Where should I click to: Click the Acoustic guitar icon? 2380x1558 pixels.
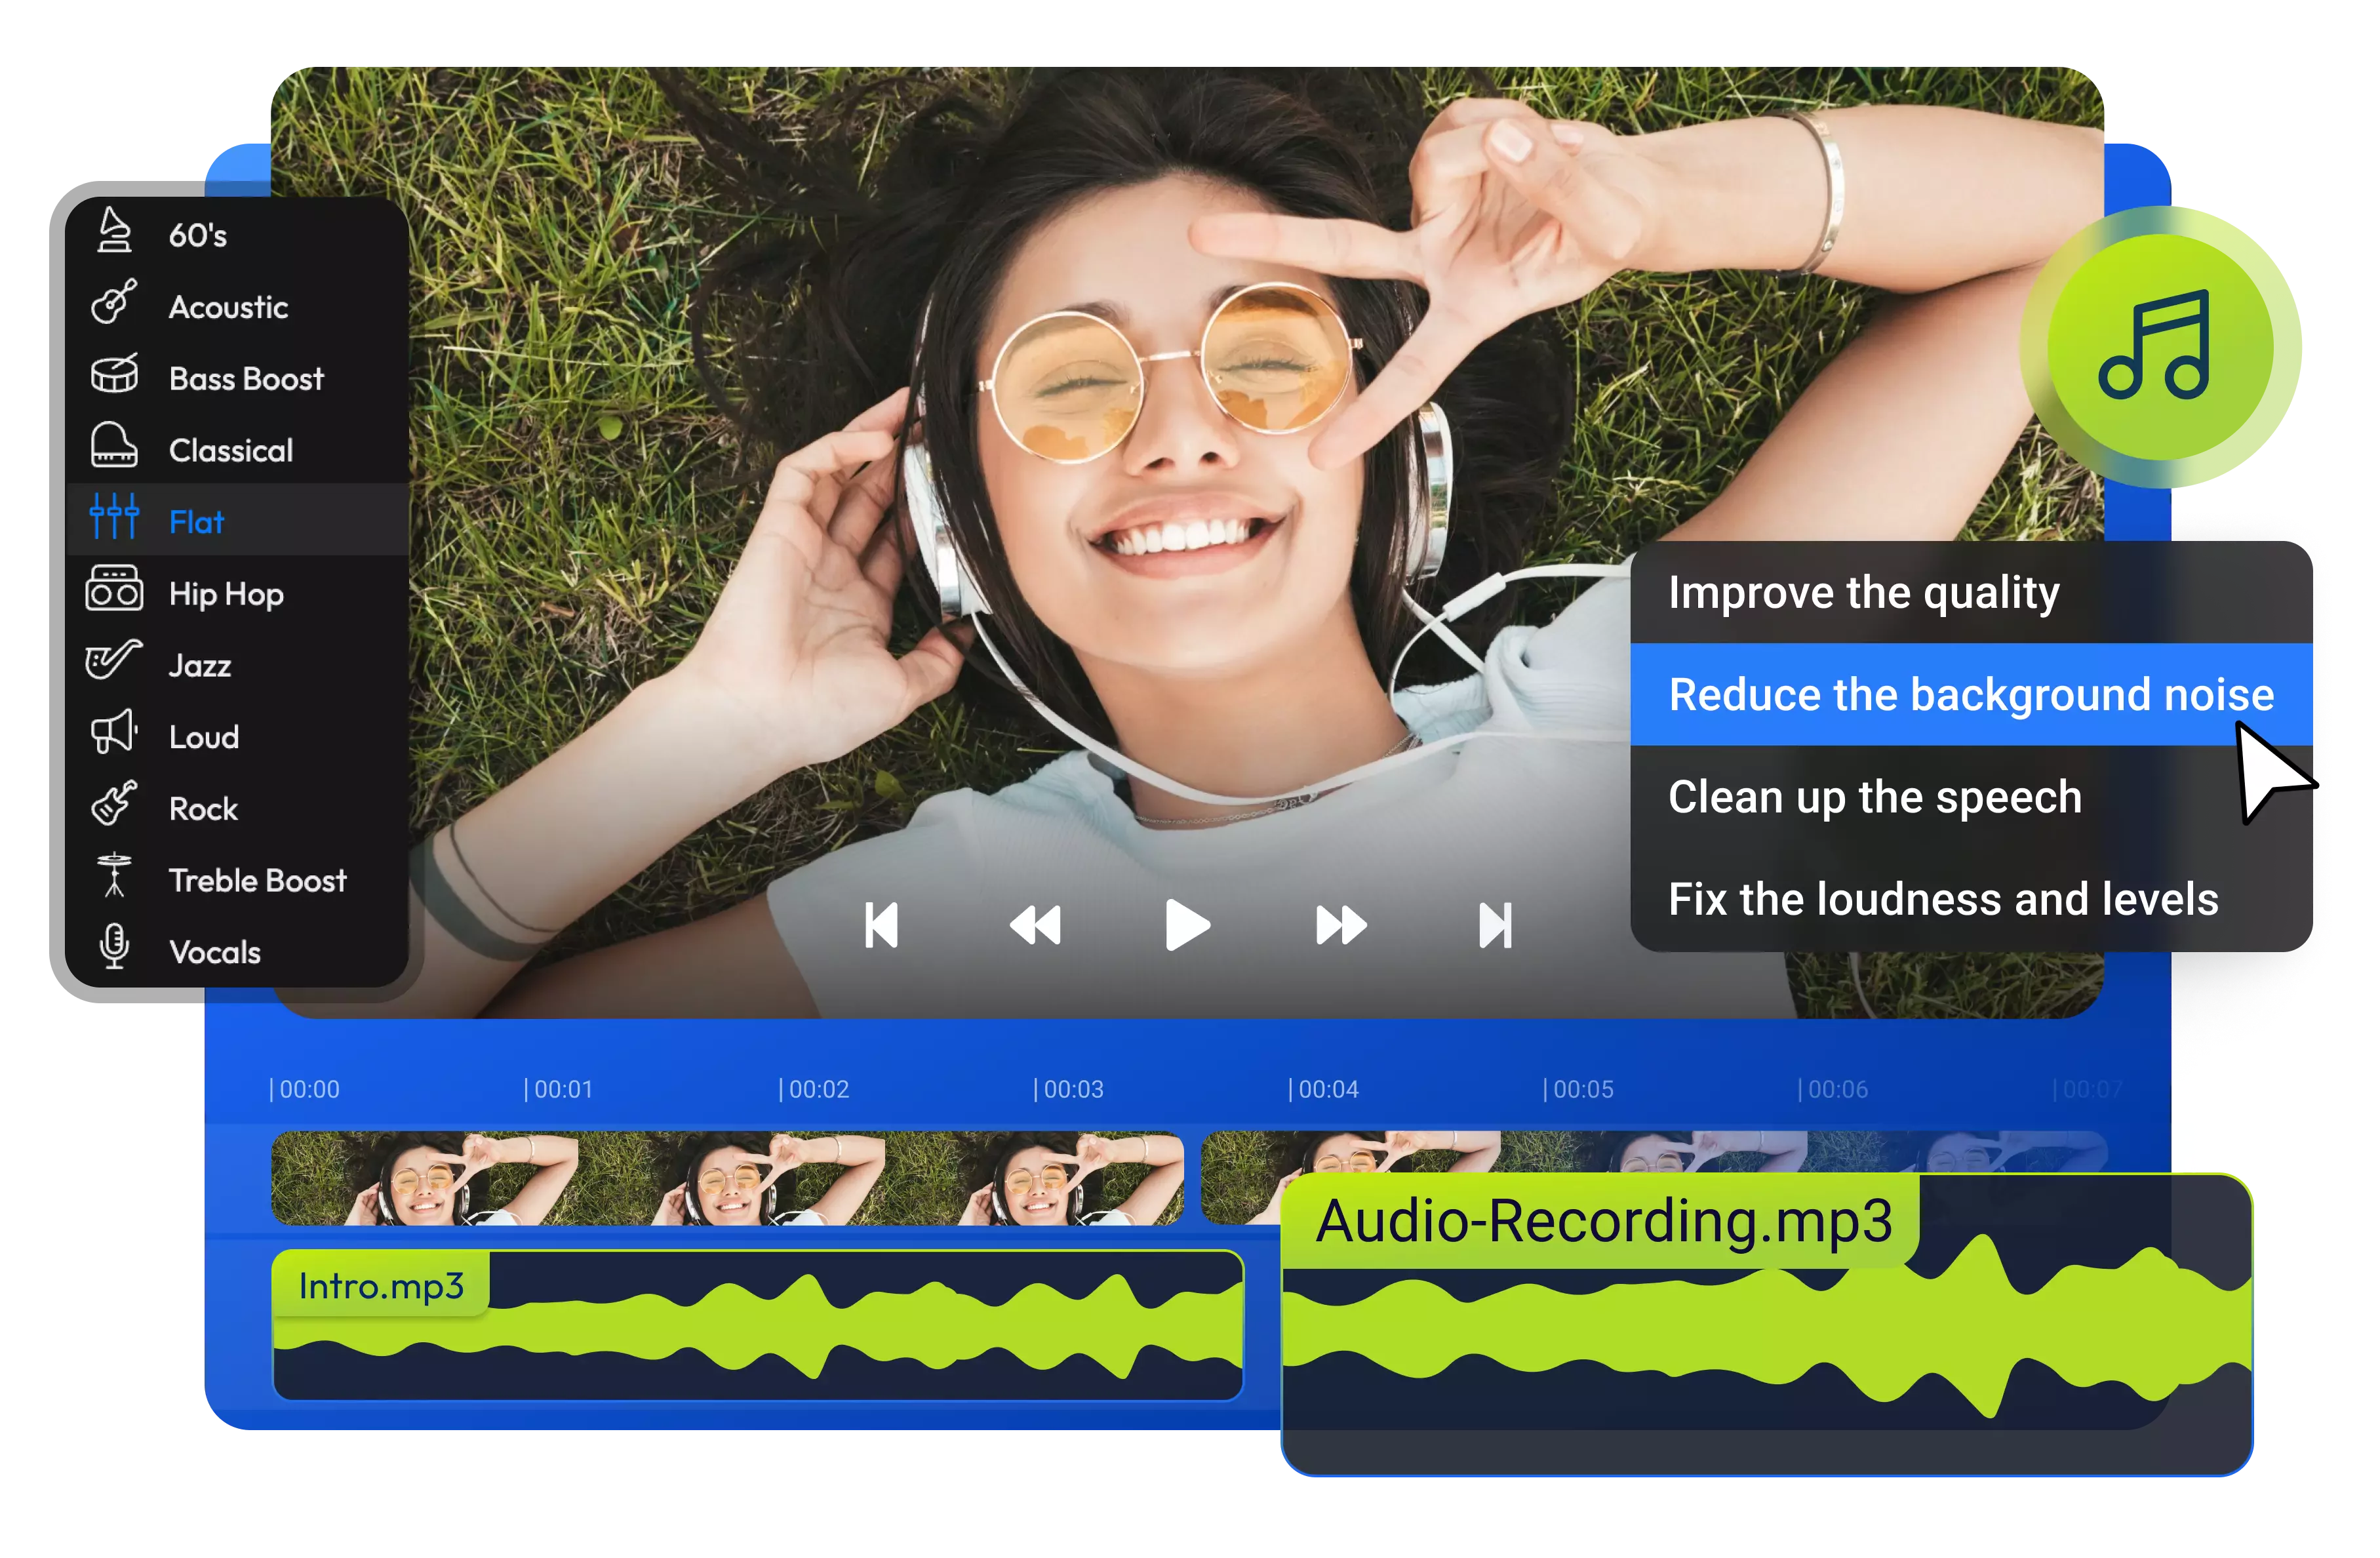(114, 305)
